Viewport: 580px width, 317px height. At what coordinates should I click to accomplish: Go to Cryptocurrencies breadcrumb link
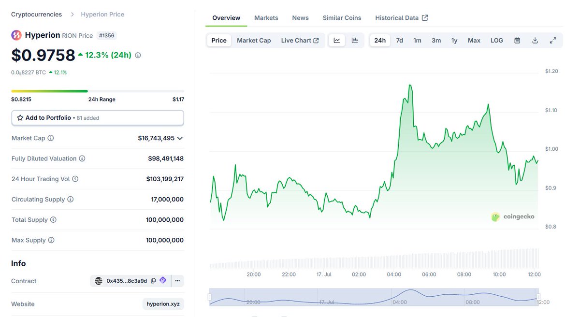37,14
